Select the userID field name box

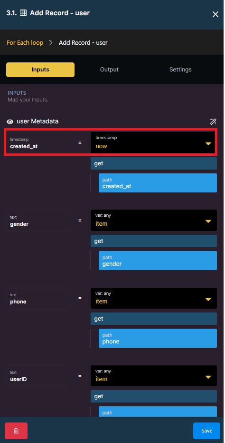(37, 376)
